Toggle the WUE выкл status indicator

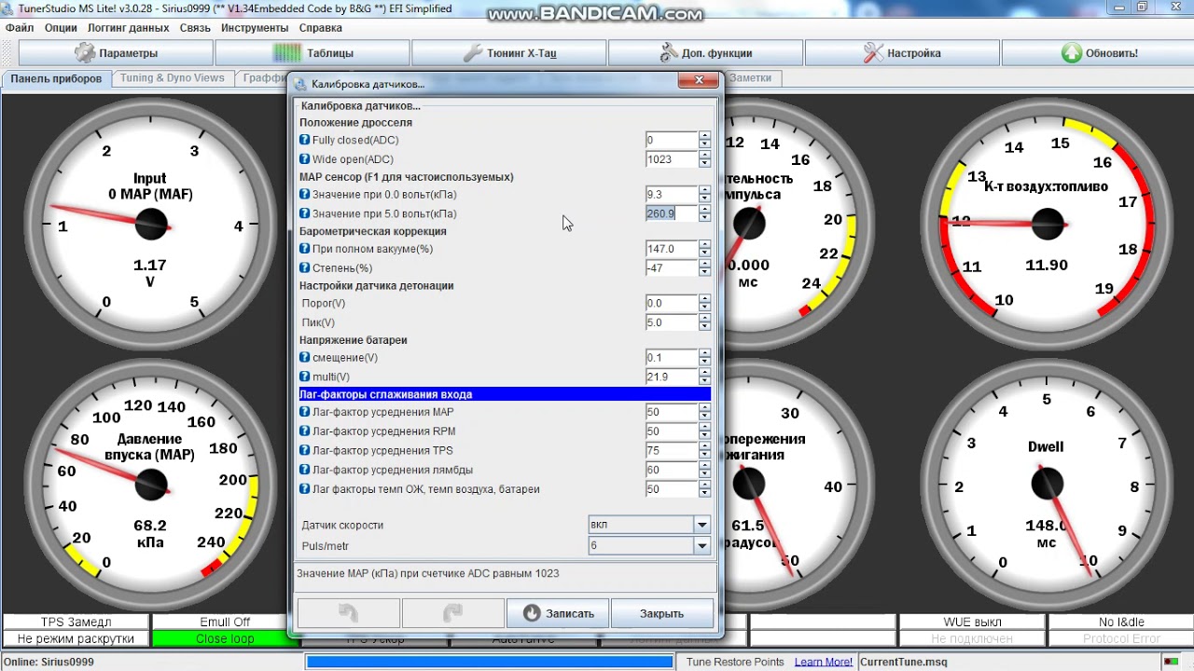click(972, 622)
